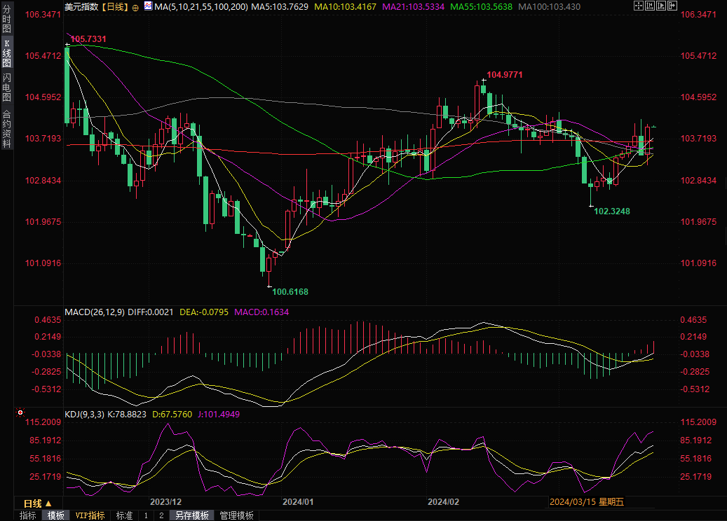This screenshot has height=521, width=727.
Task: Select the K线图 sidebar tab
Action: pyautogui.click(x=6, y=53)
